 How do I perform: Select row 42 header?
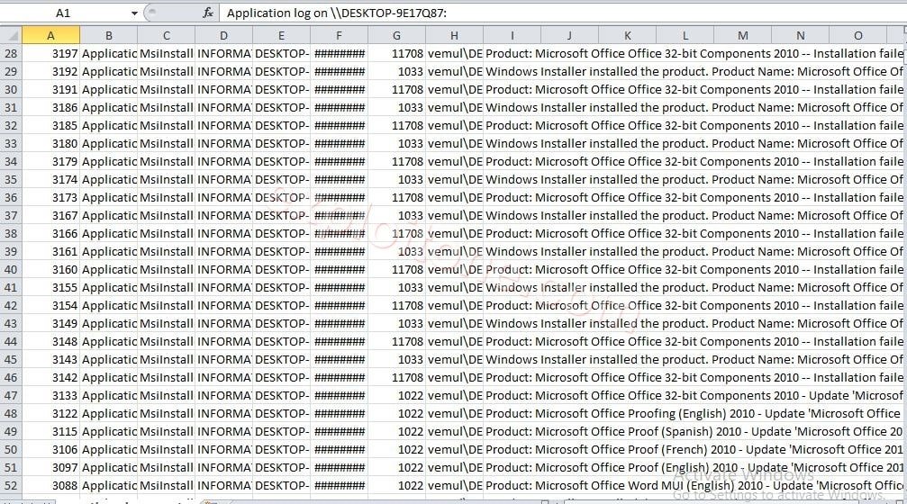coord(11,306)
